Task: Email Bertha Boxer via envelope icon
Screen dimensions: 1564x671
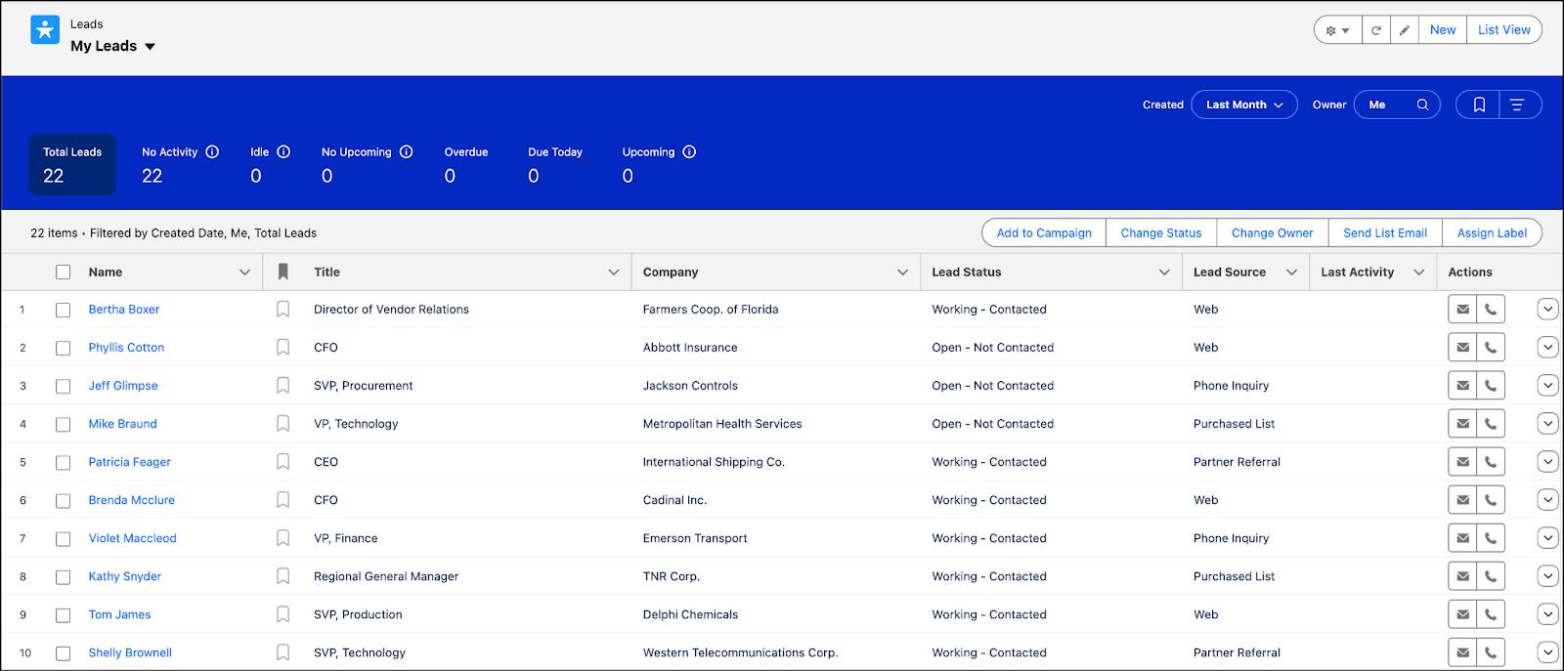Action: [x=1462, y=310]
